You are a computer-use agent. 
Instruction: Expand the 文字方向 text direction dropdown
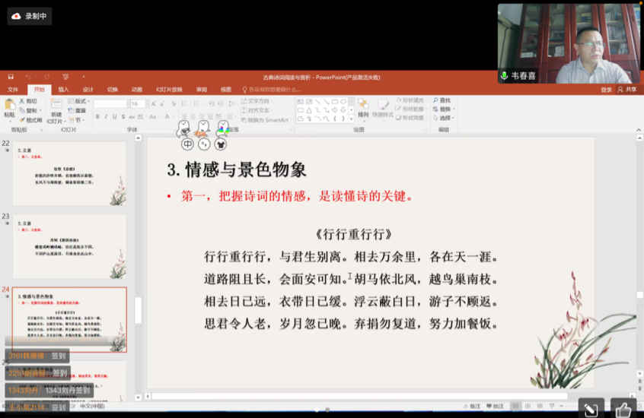[x=257, y=101]
